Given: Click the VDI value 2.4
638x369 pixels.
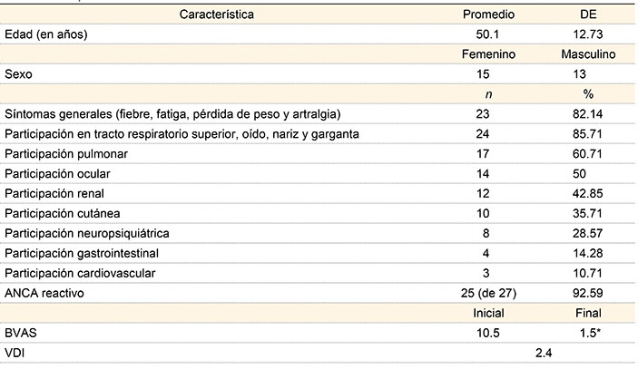Looking at the screenshot, I should pyautogui.click(x=543, y=352).
